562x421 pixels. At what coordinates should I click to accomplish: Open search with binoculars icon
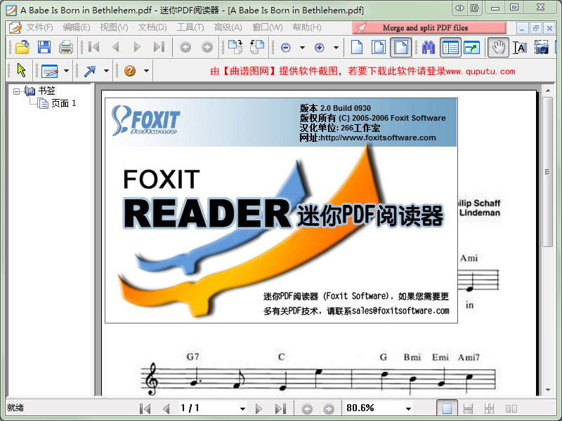(429, 47)
